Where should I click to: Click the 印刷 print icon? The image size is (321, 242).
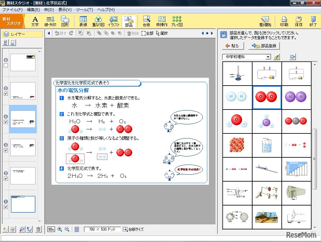click(284, 21)
